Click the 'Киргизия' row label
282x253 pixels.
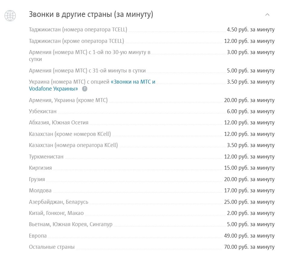pos(40,168)
